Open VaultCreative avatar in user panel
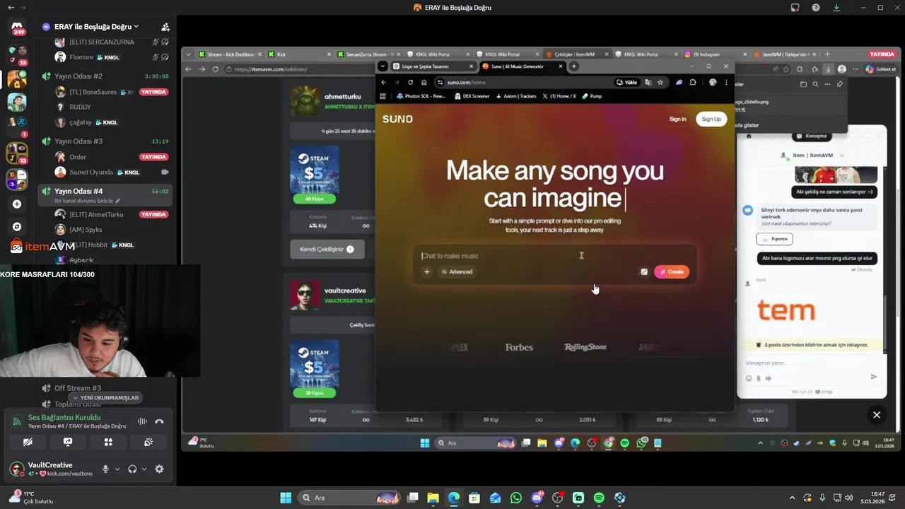 click(16, 469)
